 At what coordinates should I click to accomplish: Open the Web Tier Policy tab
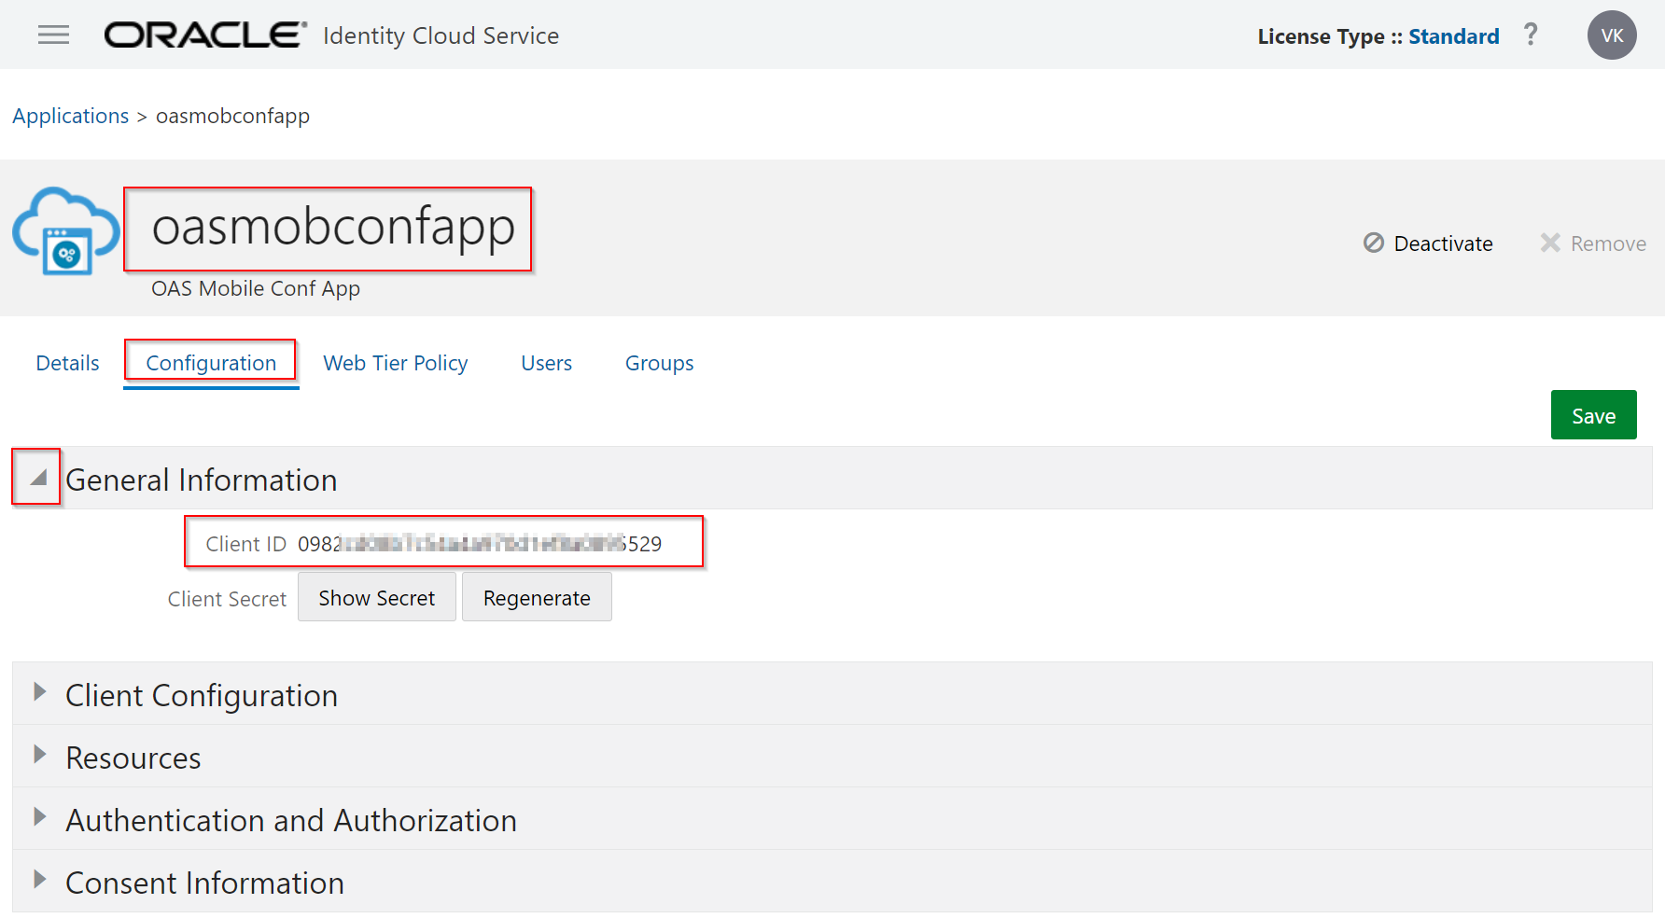(x=396, y=363)
